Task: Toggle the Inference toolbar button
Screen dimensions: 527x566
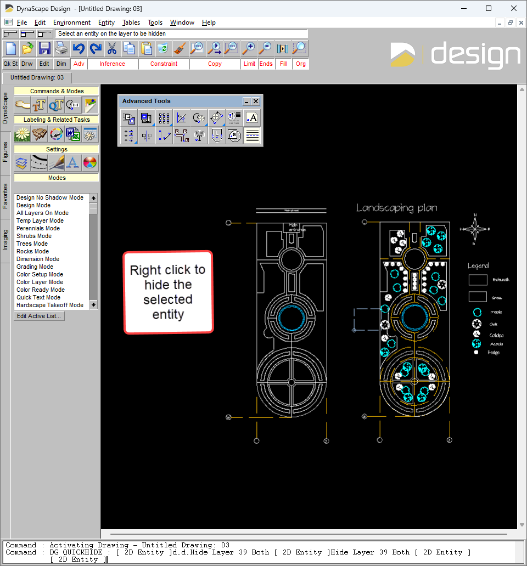Action: 112,64
